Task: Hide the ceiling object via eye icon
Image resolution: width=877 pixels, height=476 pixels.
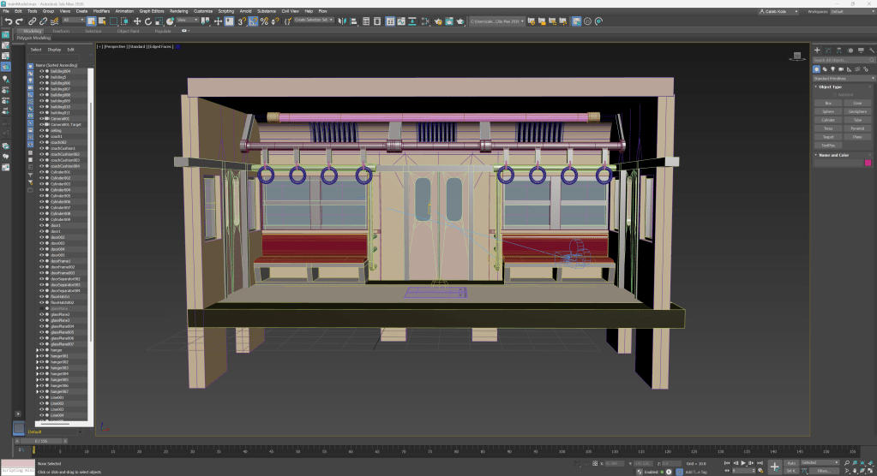Action: point(41,130)
